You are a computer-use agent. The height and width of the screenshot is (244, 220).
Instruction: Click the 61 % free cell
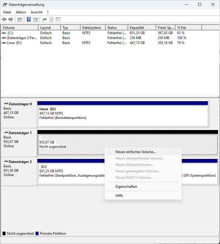tap(181, 33)
